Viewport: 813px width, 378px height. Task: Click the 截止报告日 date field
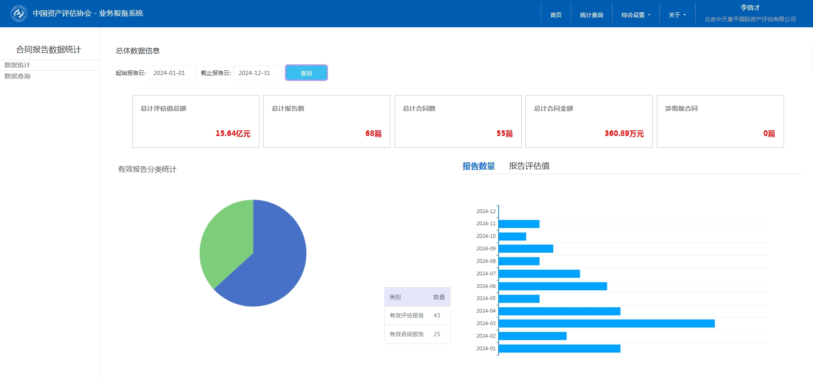point(257,73)
